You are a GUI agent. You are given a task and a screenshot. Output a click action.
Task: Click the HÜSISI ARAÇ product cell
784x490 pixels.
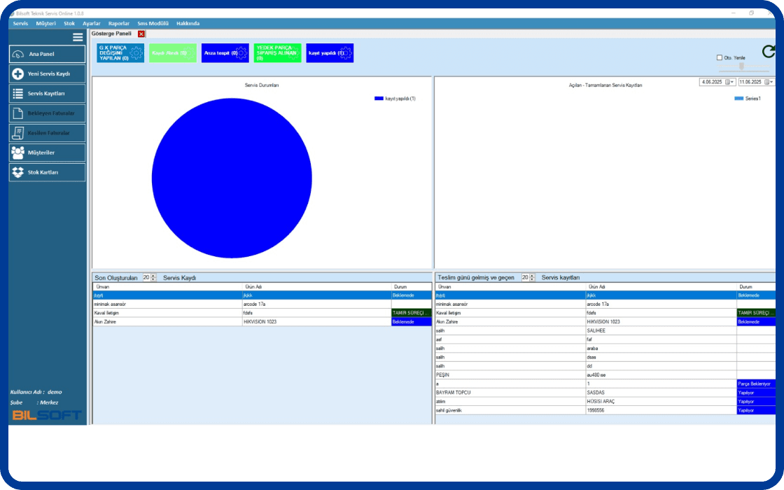(661, 402)
